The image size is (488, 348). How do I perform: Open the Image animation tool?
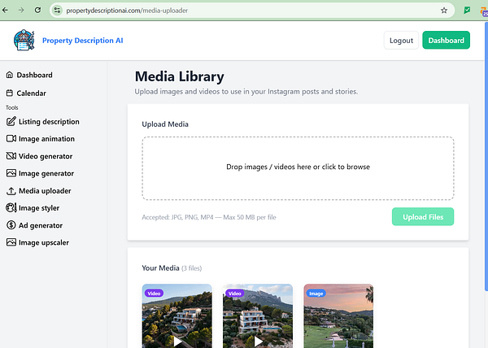click(x=46, y=139)
